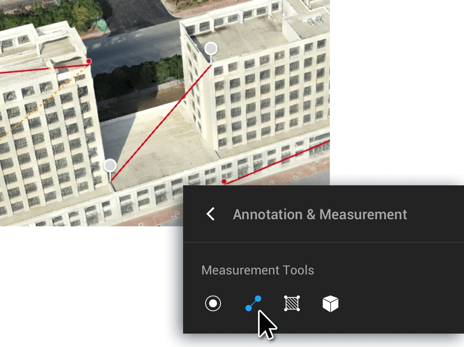Click the Annotation & Measurement panel title
The height and width of the screenshot is (347, 464).
coord(320,215)
